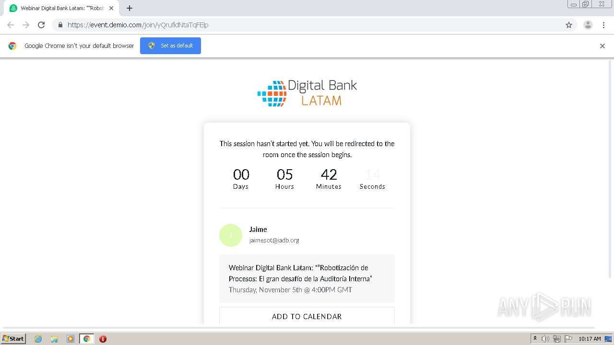This screenshot has height=345, width=614.
Task: Open the Chrome profile avatar icon
Action: point(588,25)
